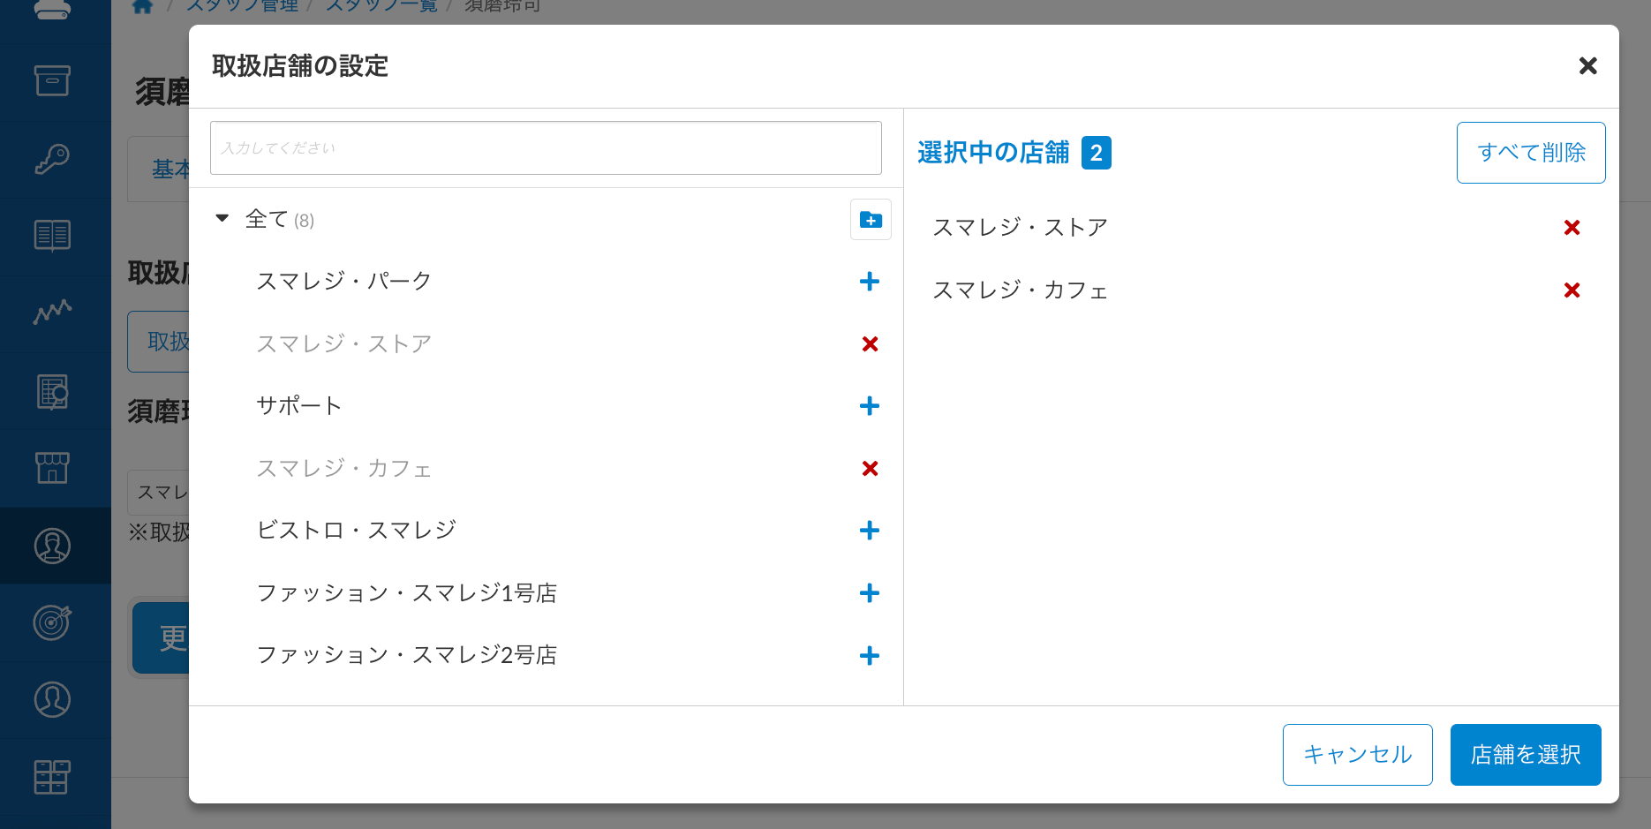Click add-all folder icon beside 全て

(x=871, y=220)
